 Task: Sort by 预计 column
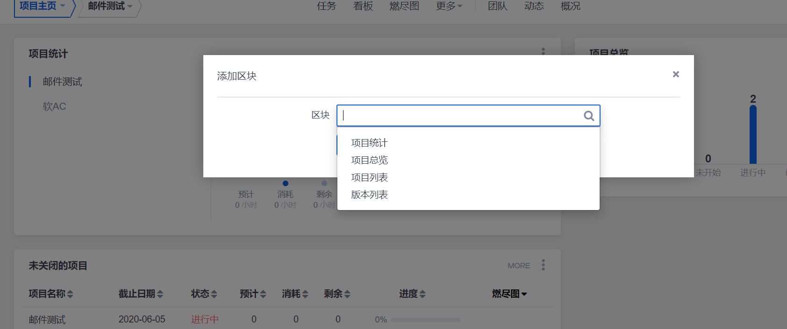[253, 294]
